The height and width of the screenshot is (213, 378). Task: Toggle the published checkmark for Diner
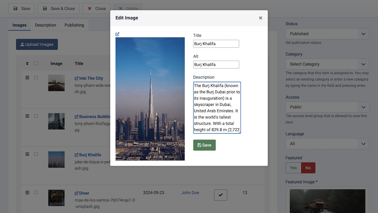click(x=220, y=195)
